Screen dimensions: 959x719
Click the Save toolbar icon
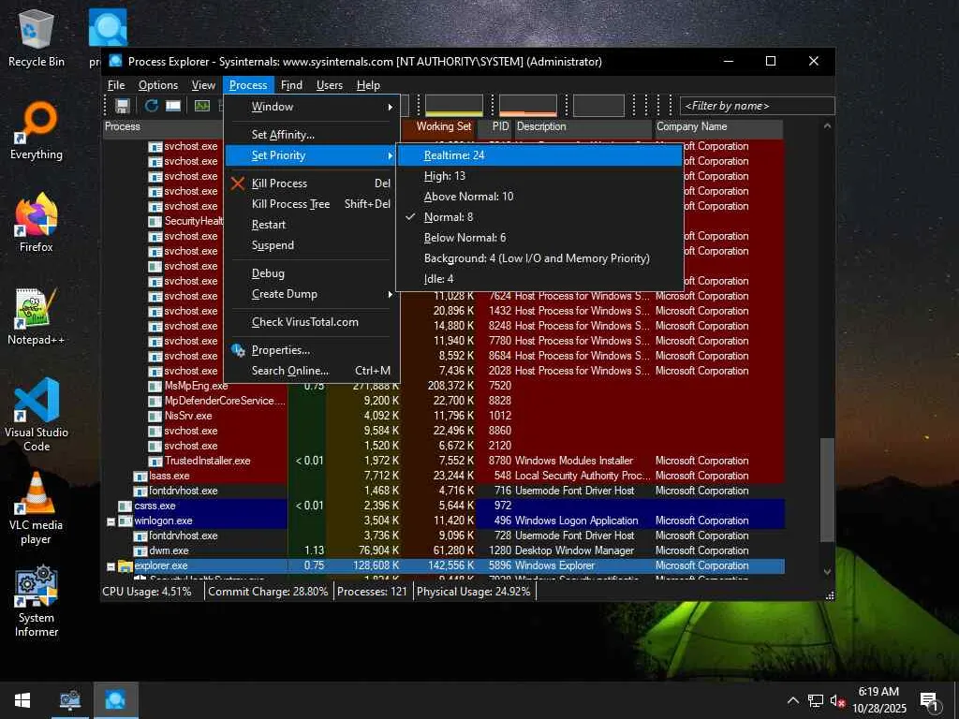123,106
